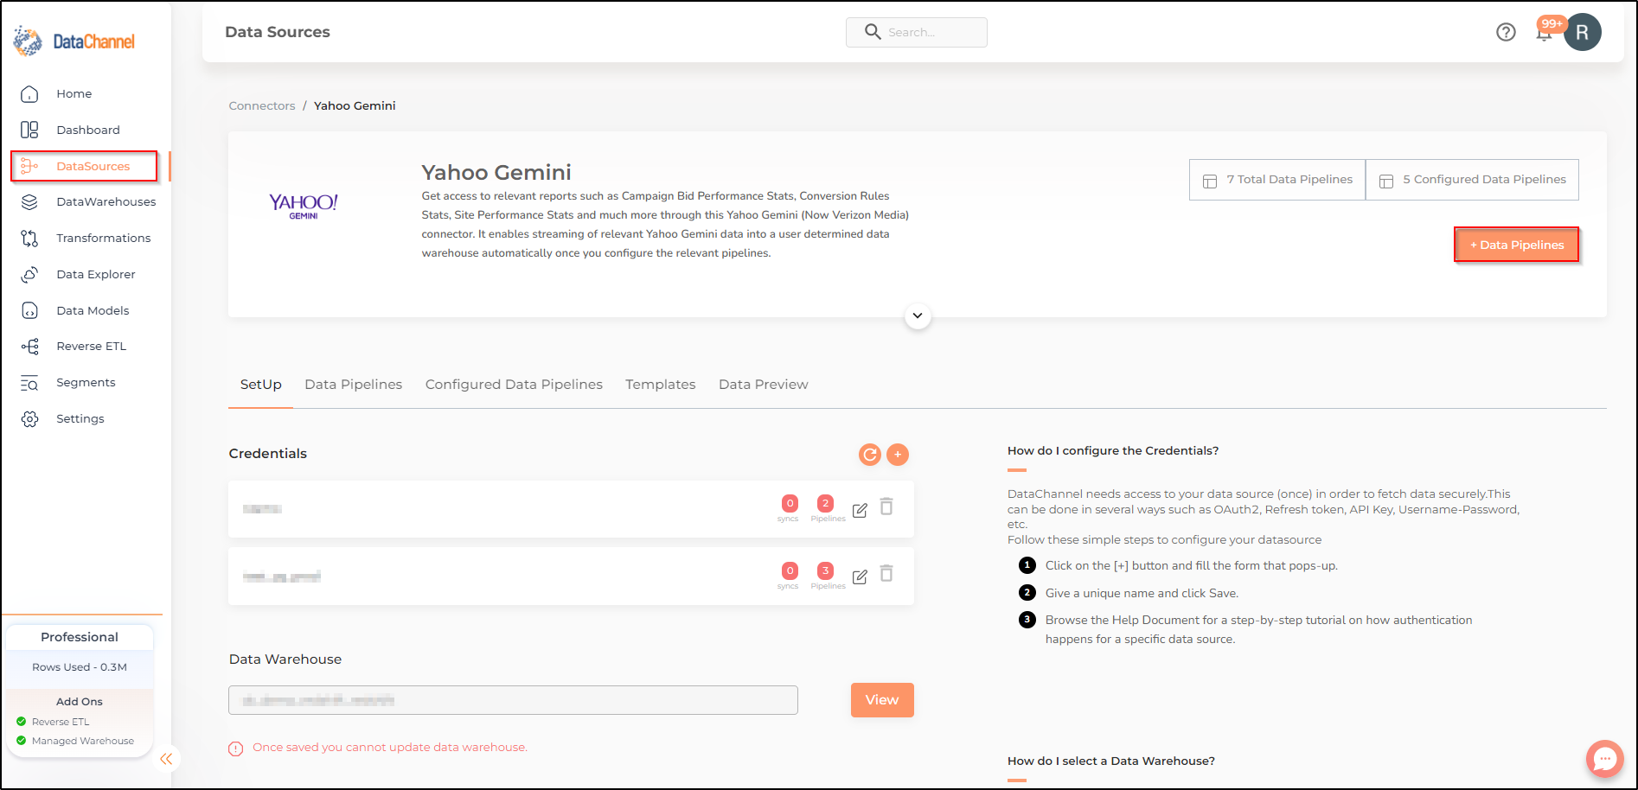Click the Rows Used - 0.3M text
This screenshot has width=1638, height=790.
80,667
